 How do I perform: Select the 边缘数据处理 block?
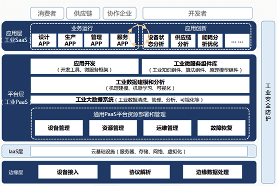[x=212, y=172]
